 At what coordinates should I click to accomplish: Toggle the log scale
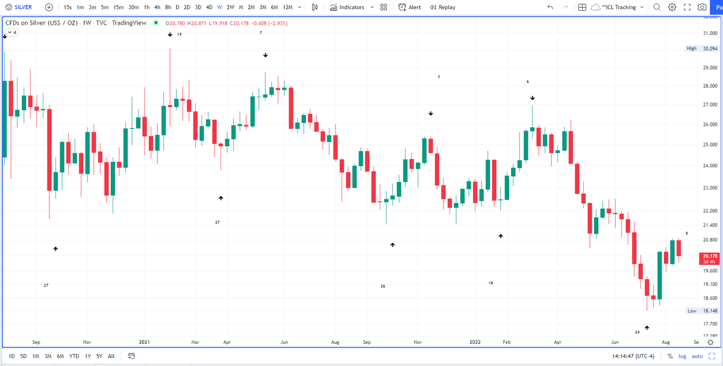[682, 356]
